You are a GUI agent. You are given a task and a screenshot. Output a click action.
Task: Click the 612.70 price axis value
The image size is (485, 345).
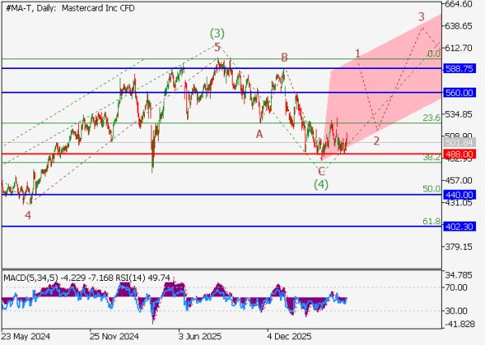pos(459,48)
